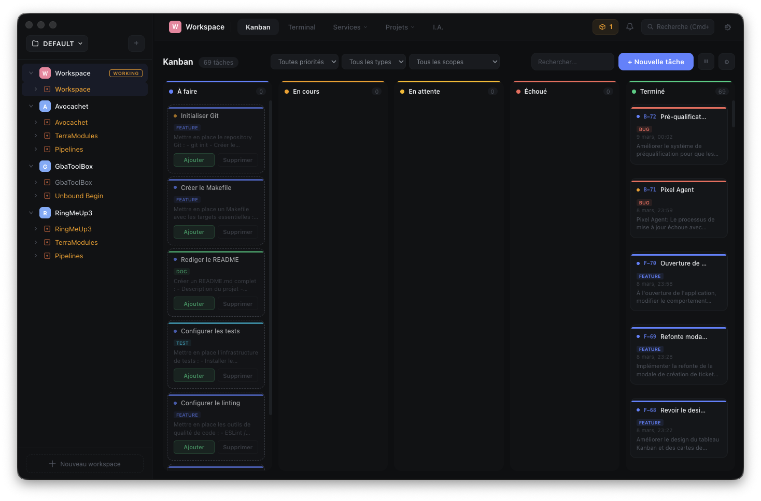761x501 pixels.
Task: Click the 'A' Avocachet project avatar icon
Action: pyautogui.click(x=45, y=106)
